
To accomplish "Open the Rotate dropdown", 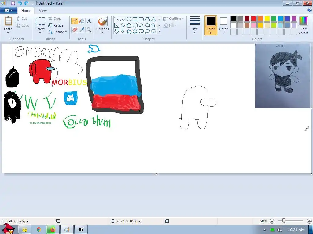I will 57,32.
